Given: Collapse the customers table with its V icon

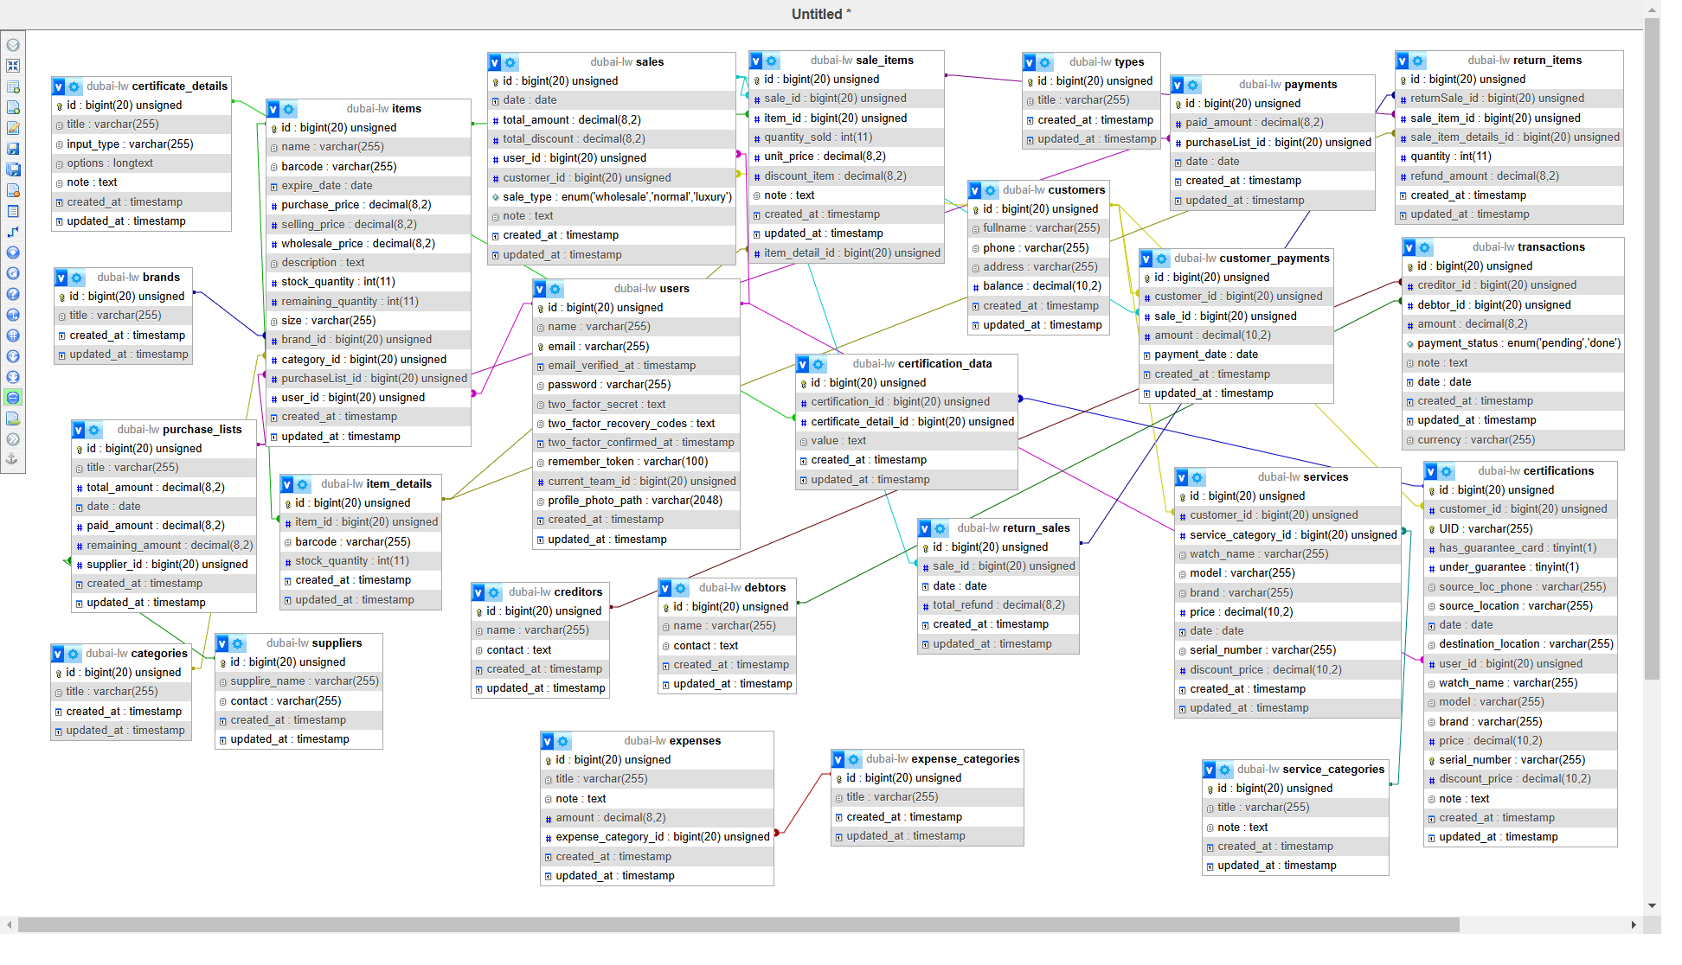Looking at the screenshot, I should coord(975,190).
